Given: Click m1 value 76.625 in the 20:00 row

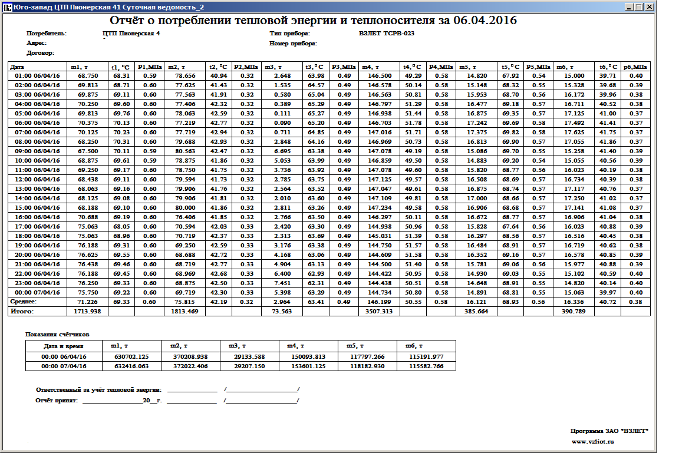Looking at the screenshot, I should 88,255.
